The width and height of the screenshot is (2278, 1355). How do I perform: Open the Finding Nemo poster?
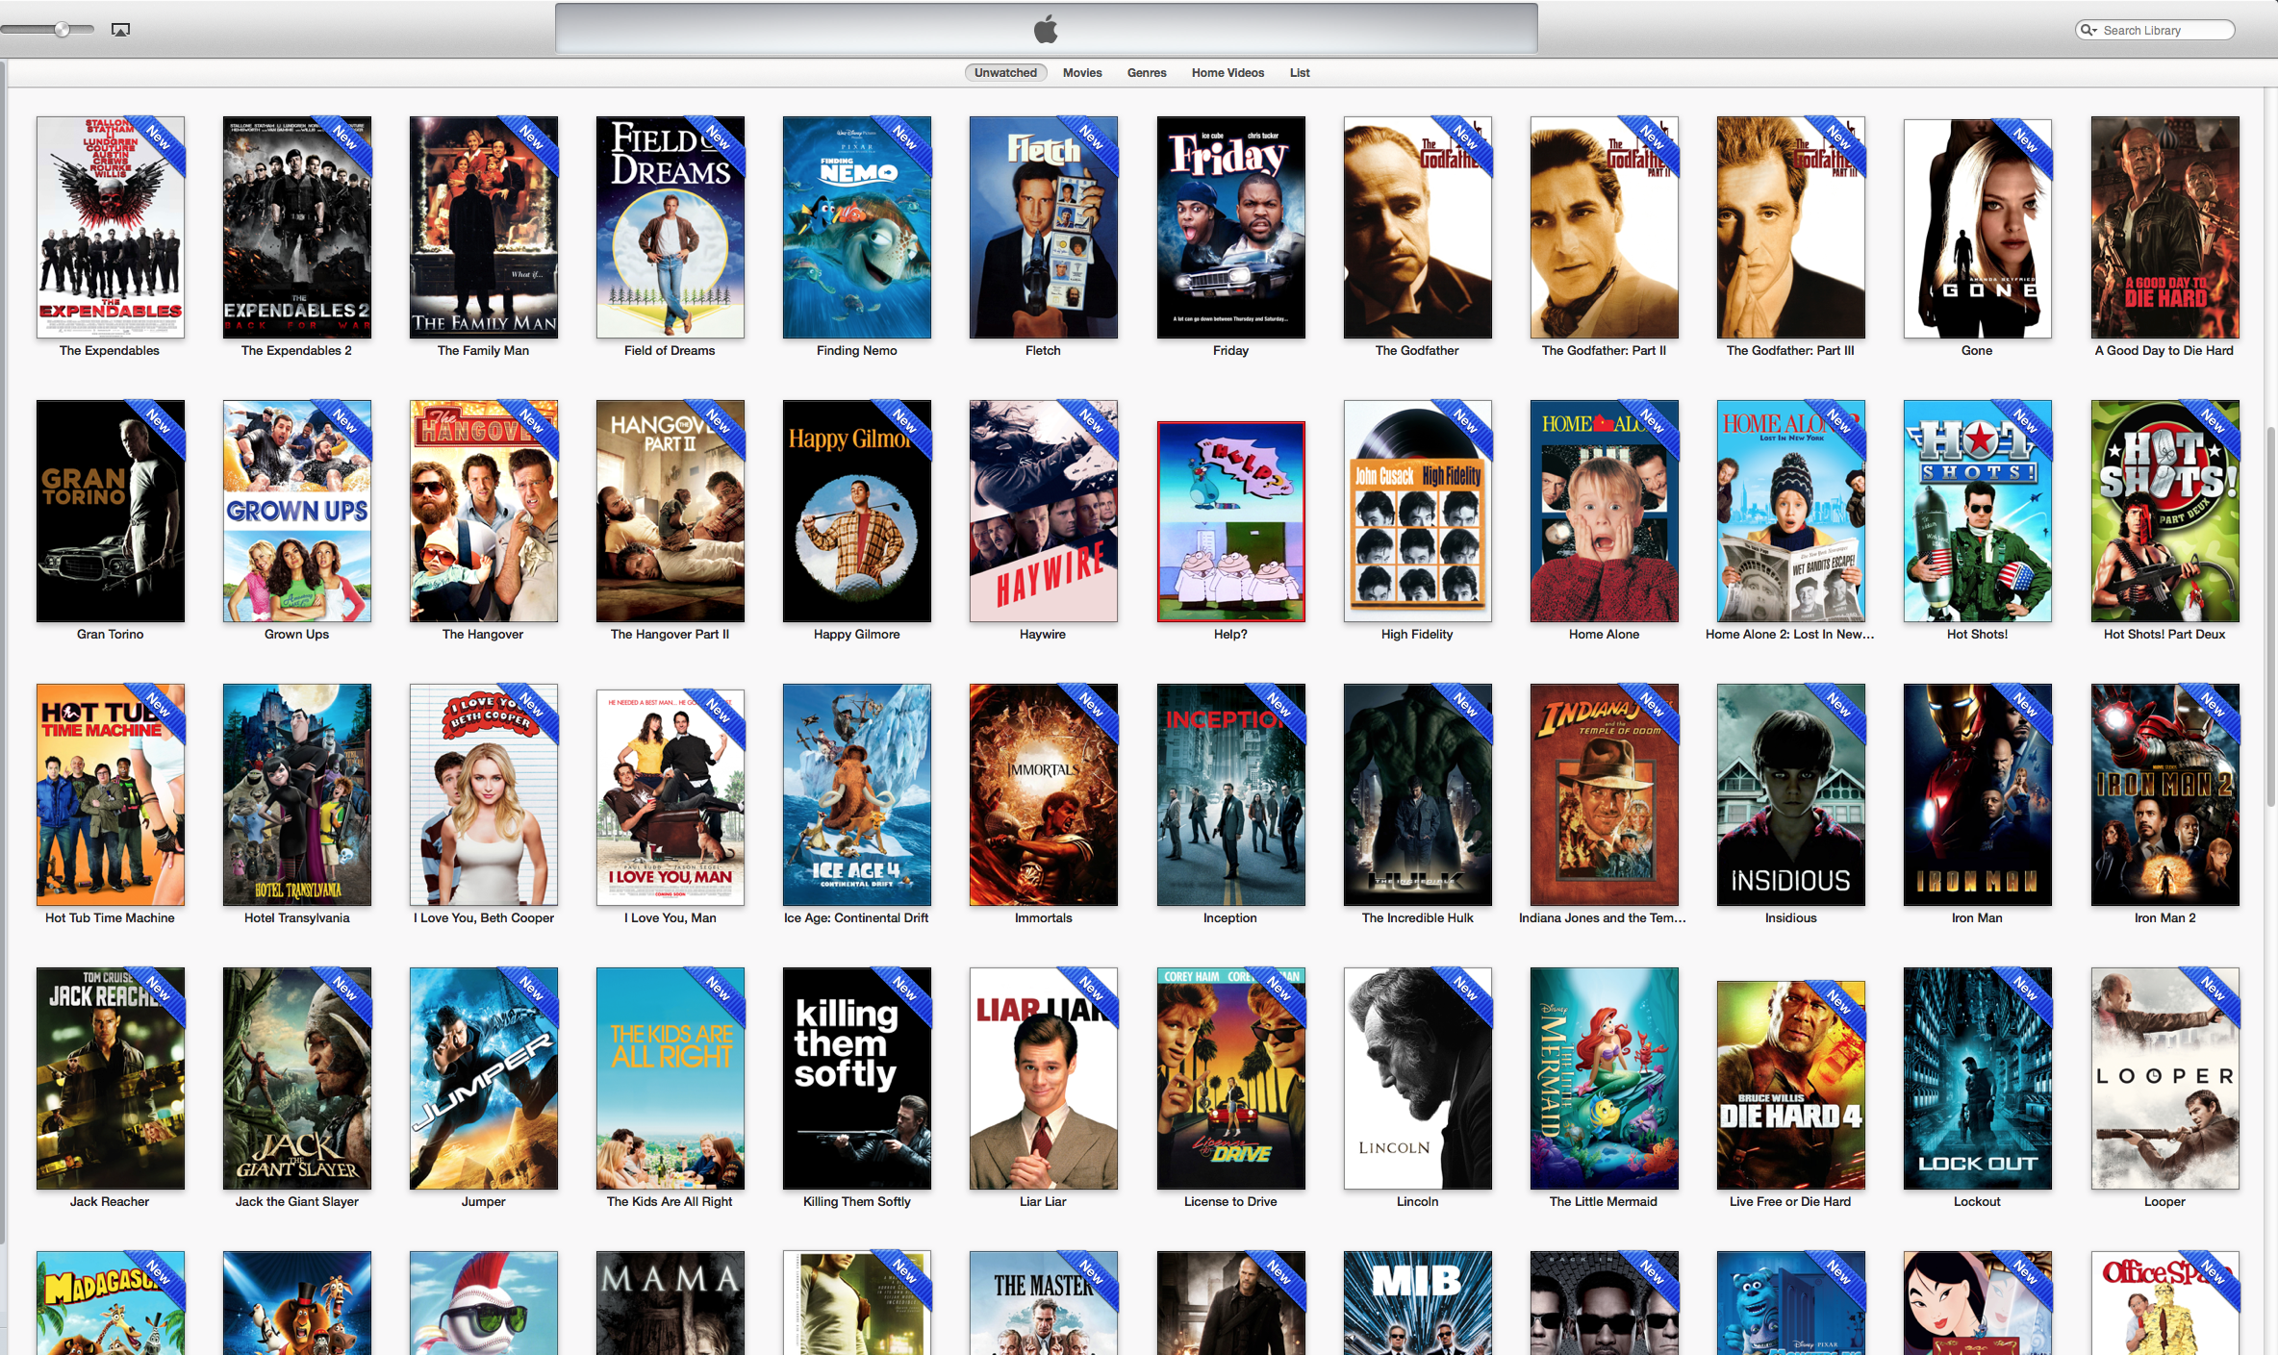pos(857,227)
